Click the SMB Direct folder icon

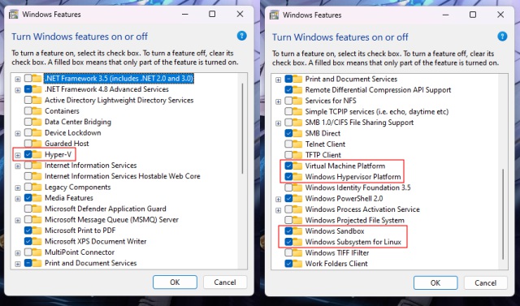(297, 133)
